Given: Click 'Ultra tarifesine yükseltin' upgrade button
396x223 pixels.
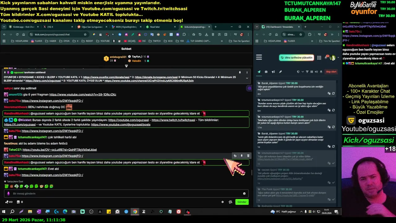Looking at the screenshot, I should 296,58.
